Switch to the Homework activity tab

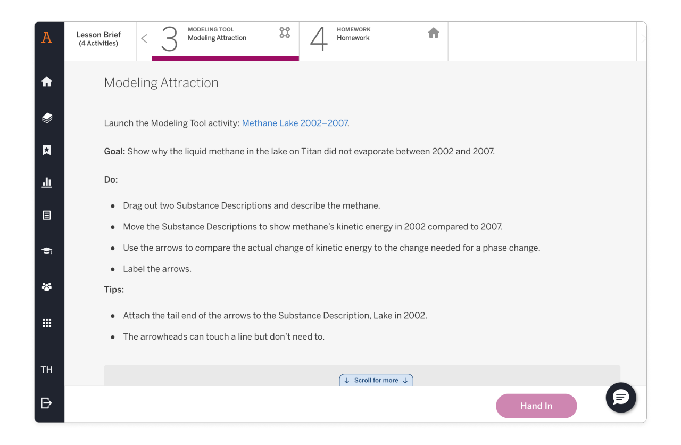tap(372, 39)
